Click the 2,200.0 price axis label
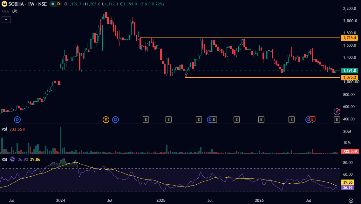The height and width of the screenshot is (204, 361). [x=350, y=9]
